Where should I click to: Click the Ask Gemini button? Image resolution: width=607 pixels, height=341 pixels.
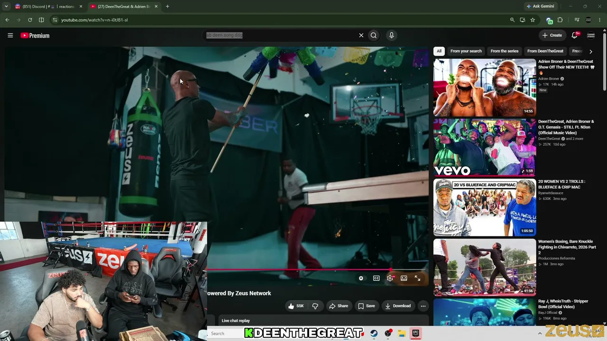[540, 6]
